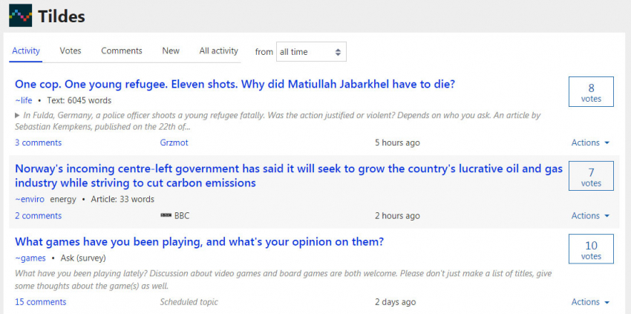Open the All activity tab
Image resolution: width=631 pixels, height=314 pixels.
[218, 51]
